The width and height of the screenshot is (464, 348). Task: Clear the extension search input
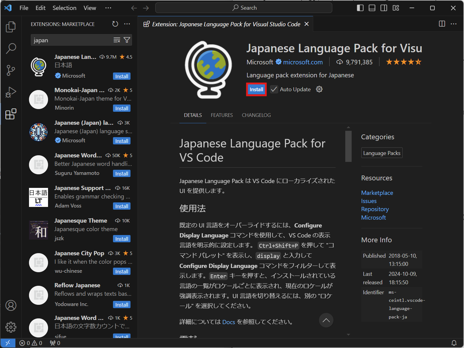(x=117, y=40)
